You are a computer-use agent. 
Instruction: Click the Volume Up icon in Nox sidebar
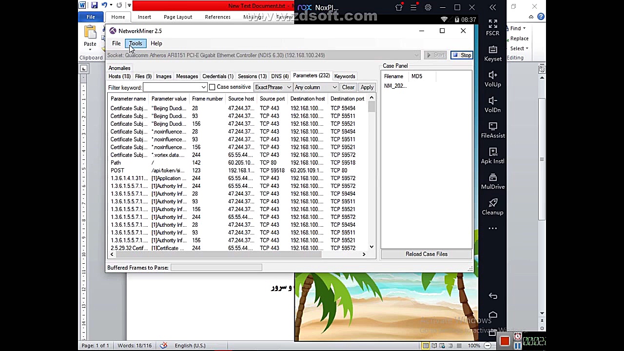pos(492,78)
